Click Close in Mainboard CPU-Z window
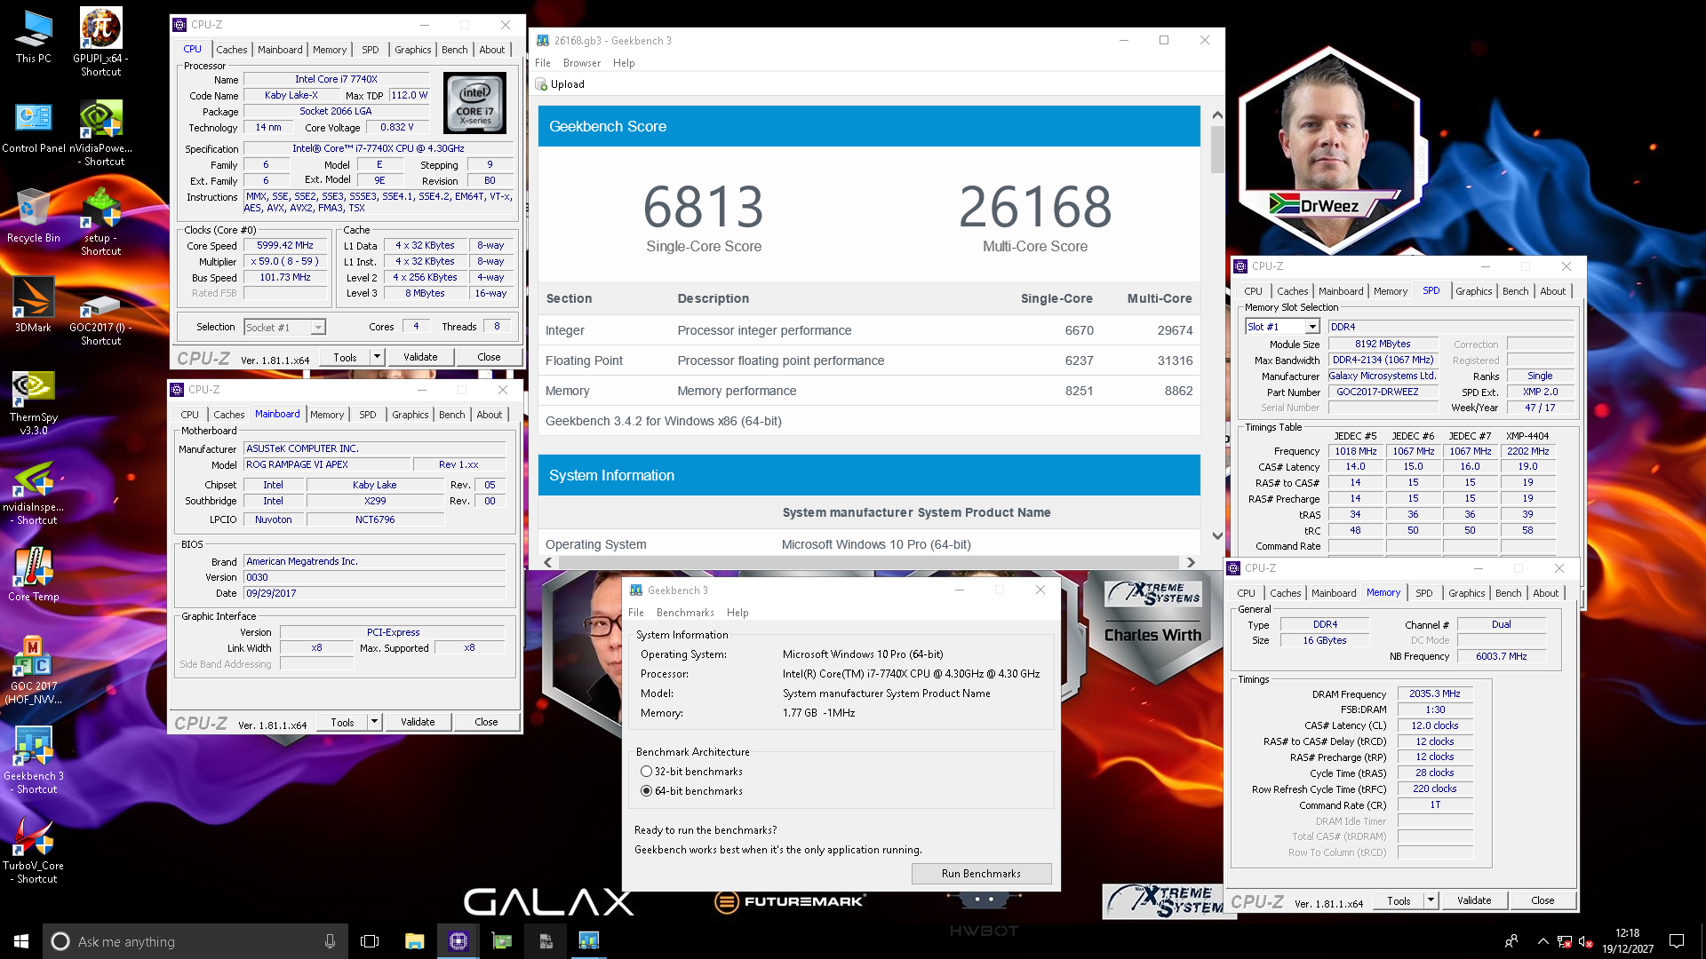 coord(486,722)
